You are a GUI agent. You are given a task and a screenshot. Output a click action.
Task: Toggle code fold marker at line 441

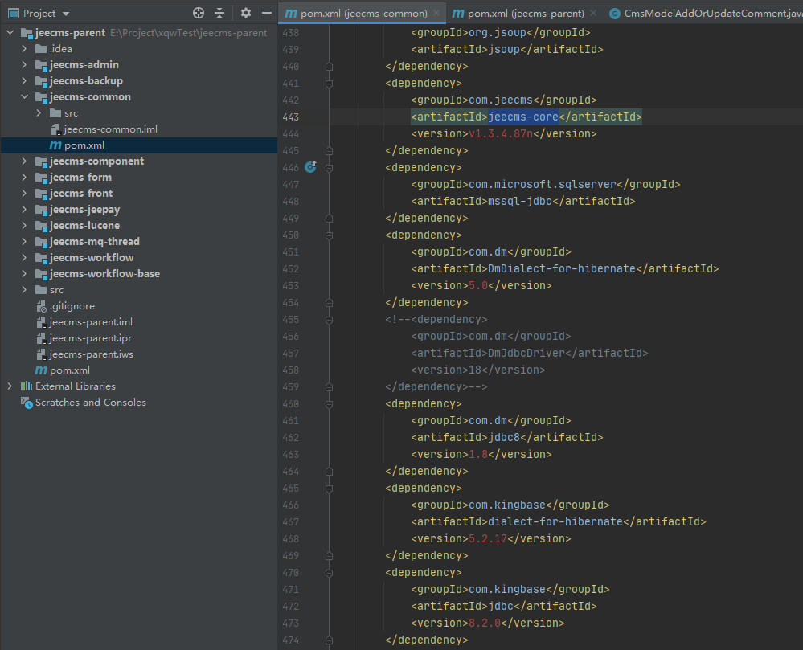(x=329, y=83)
